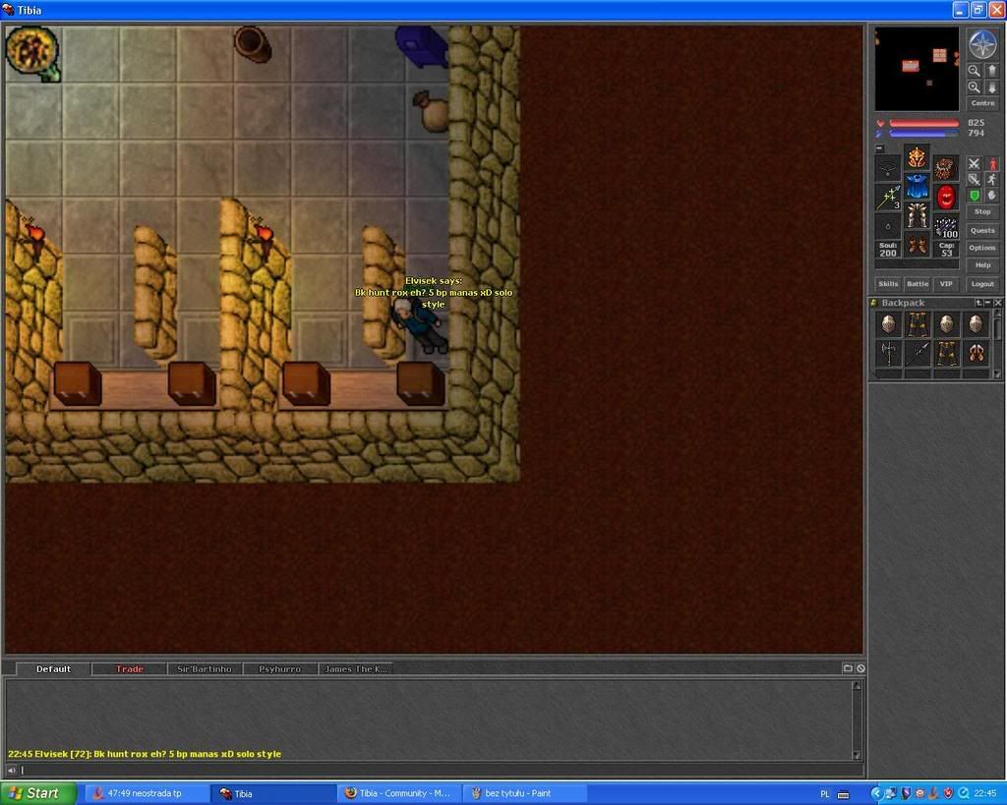Open the Battle list panel
Image resolution: width=1007 pixels, height=805 pixels.
(918, 284)
